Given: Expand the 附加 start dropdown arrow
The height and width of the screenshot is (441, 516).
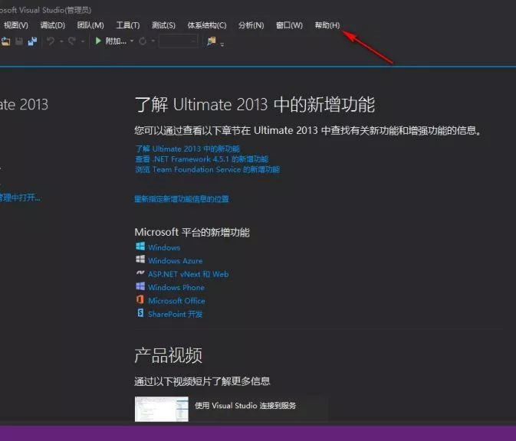Looking at the screenshot, I should 132,41.
